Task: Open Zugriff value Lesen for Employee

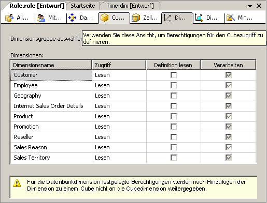Action: pyautogui.click(x=119, y=85)
